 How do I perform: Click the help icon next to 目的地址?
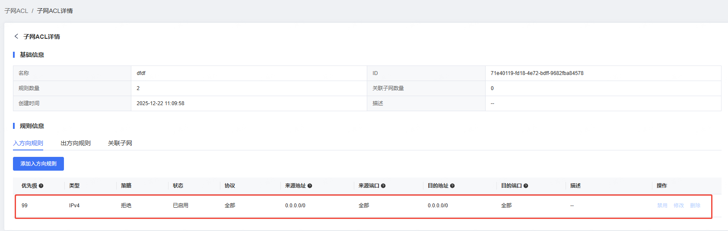point(452,186)
